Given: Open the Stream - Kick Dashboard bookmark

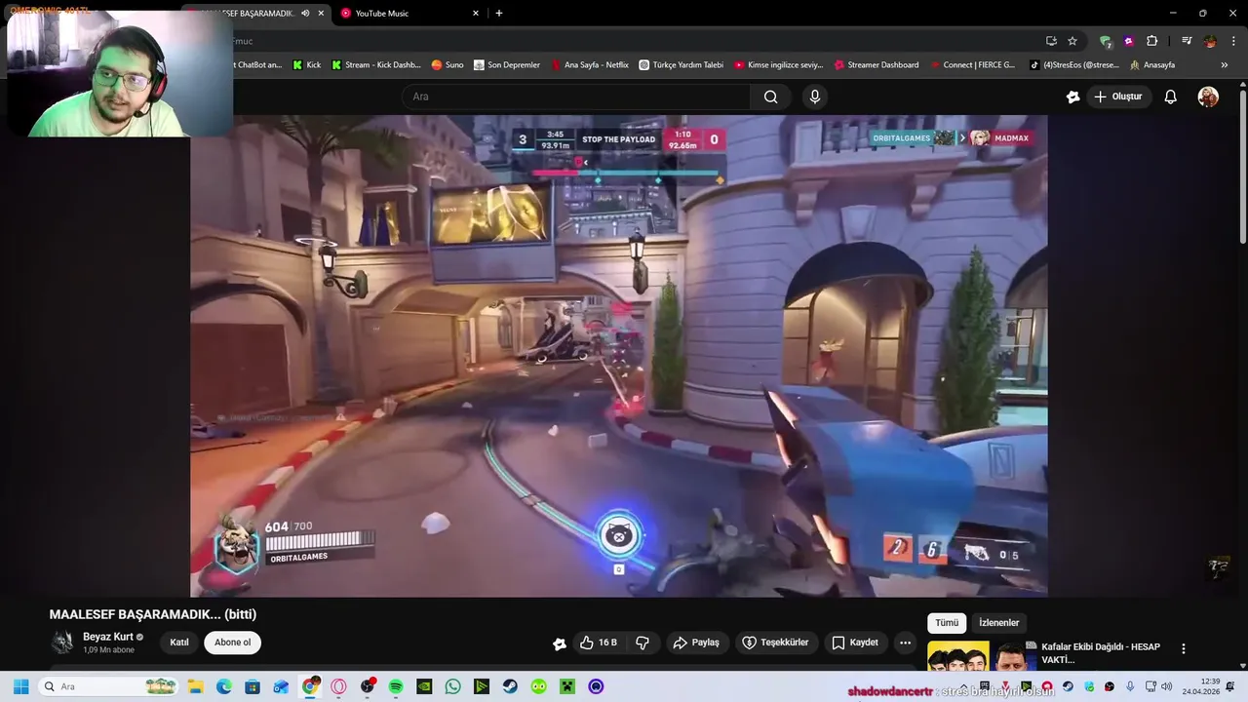Looking at the screenshot, I should tap(376, 65).
